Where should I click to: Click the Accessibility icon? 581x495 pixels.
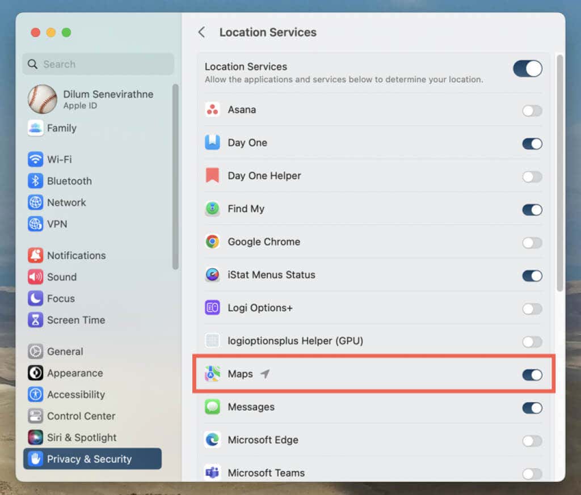[35, 395]
